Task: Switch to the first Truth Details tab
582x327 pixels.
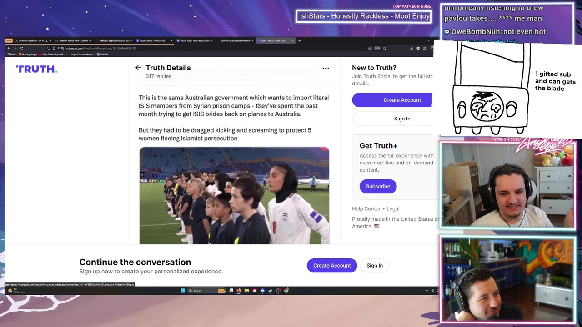Action: pos(155,40)
